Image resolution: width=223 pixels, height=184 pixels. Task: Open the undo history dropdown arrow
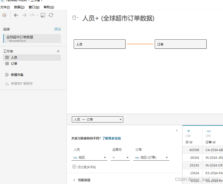click(x=37, y=15)
